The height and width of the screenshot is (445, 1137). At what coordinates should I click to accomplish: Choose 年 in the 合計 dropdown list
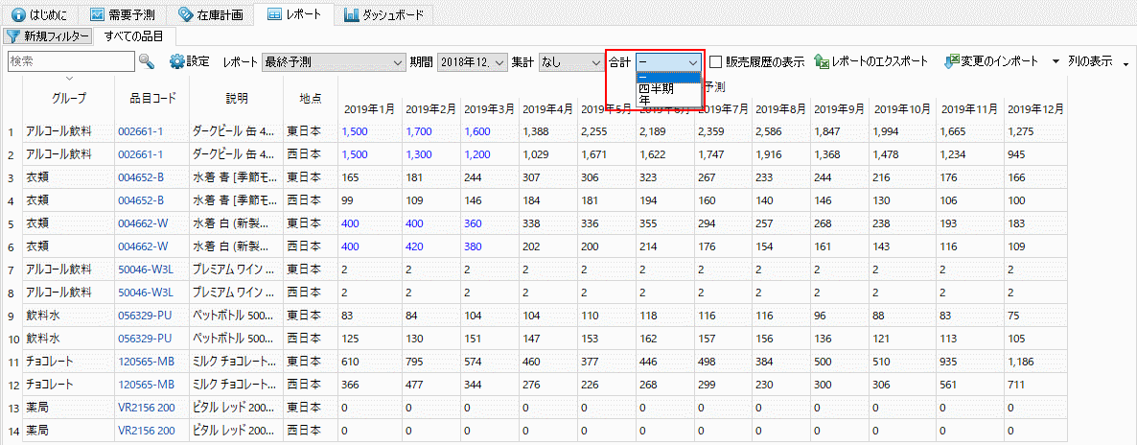click(643, 99)
